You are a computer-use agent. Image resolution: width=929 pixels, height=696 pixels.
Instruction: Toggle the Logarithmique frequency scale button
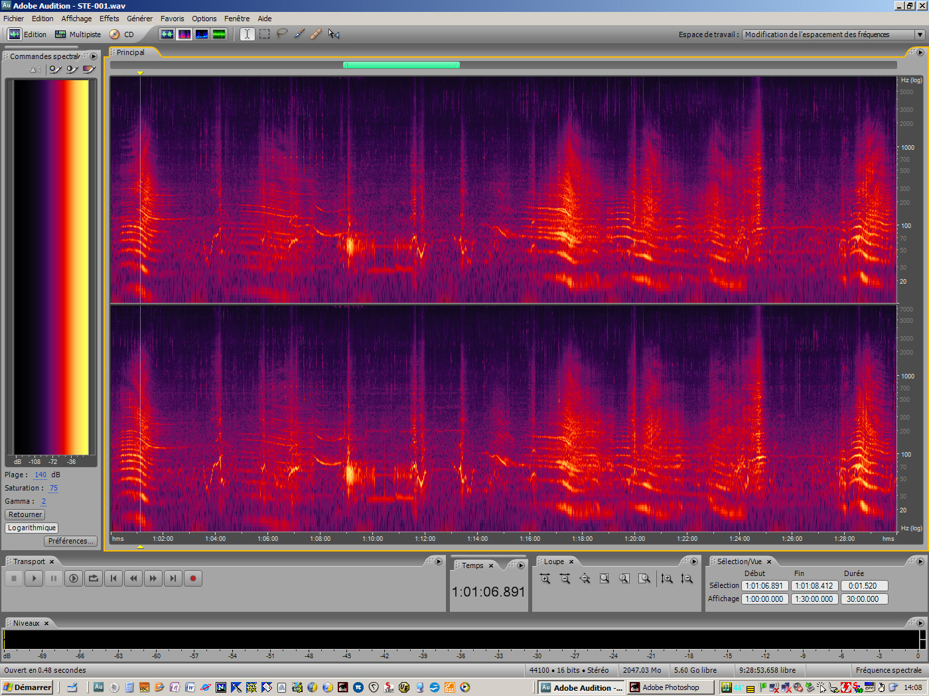click(x=31, y=528)
